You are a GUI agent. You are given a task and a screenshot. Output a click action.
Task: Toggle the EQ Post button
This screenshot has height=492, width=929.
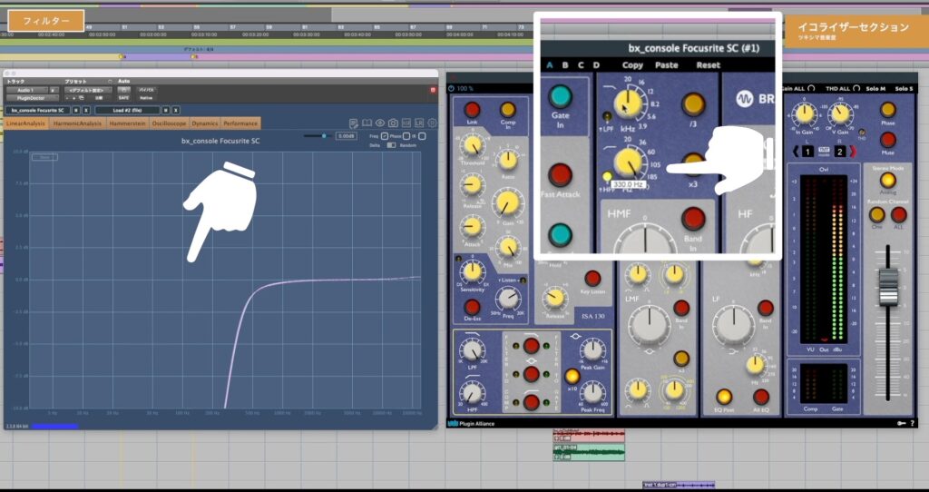click(x=724, y=397)
